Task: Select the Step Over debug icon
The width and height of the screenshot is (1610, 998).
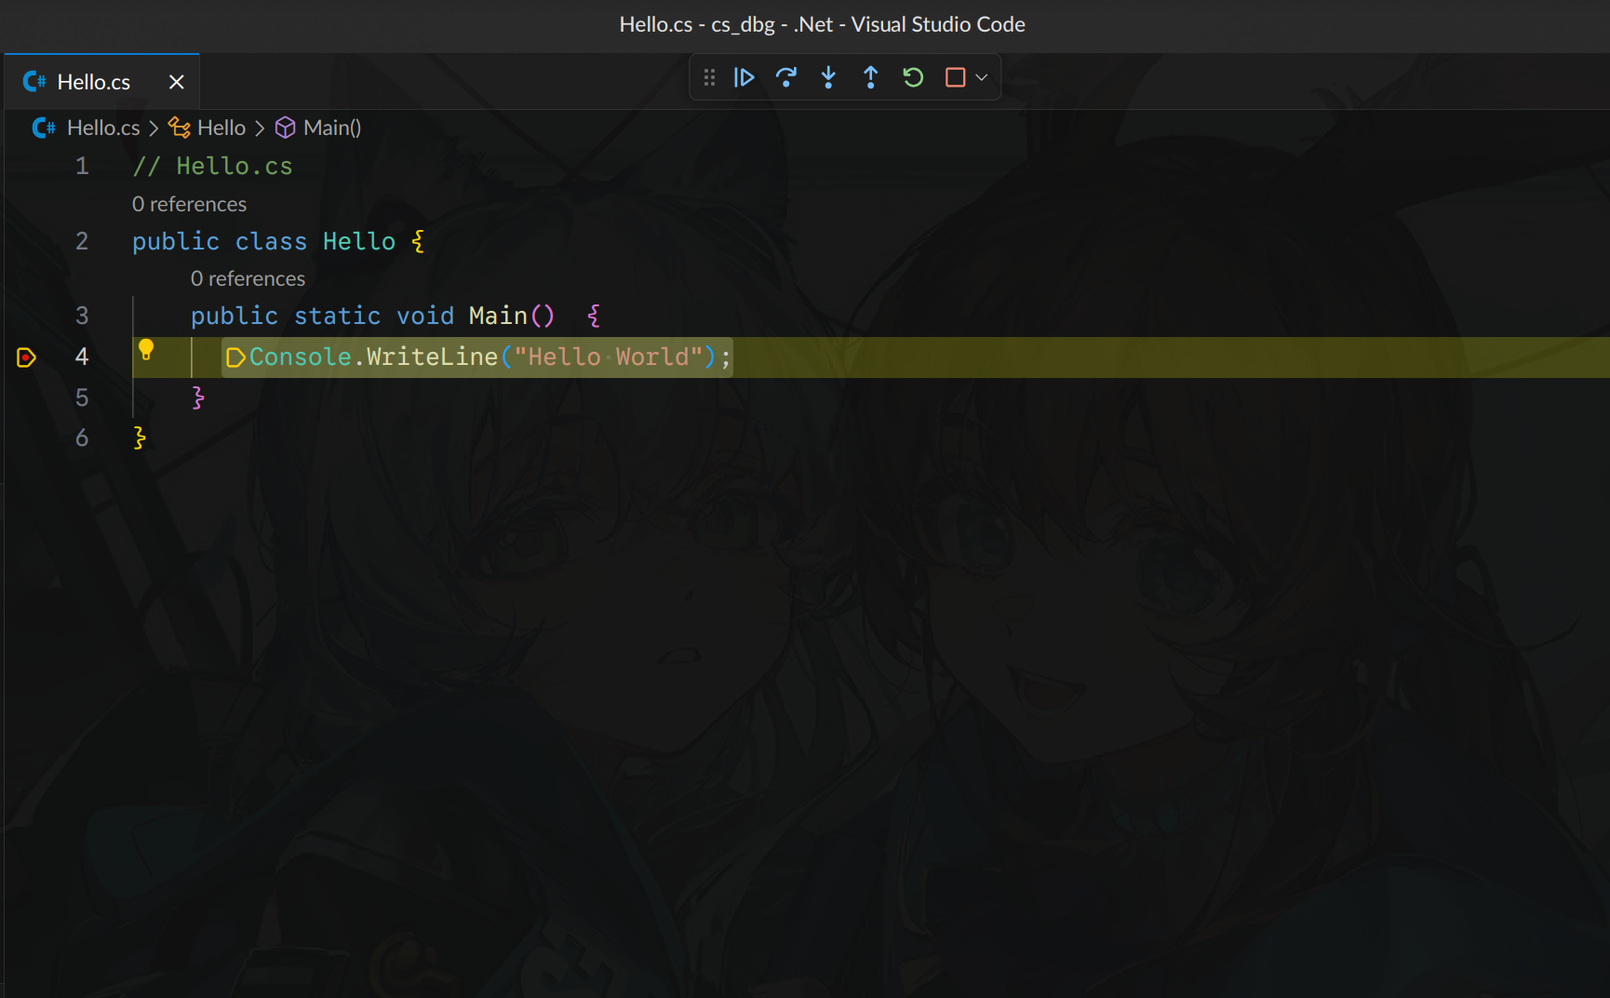Action: (786, 77)
